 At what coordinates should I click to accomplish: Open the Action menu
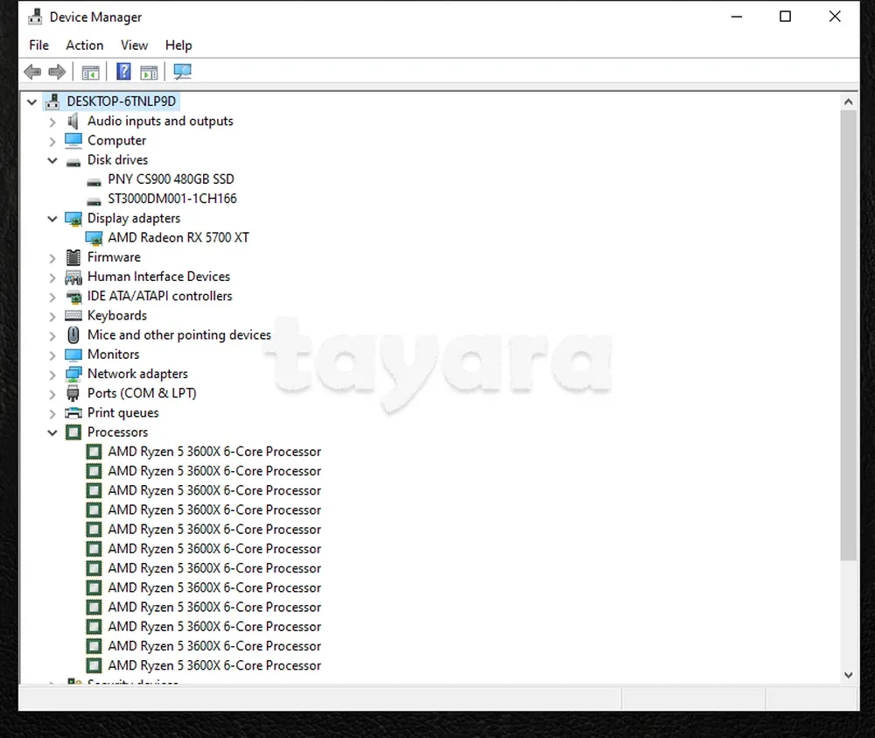point(84,46)
